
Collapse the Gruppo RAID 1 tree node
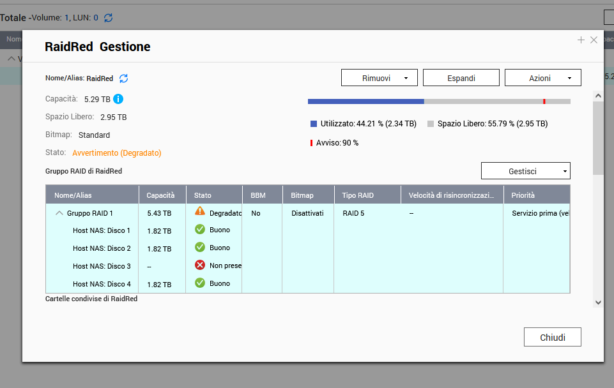59,213
